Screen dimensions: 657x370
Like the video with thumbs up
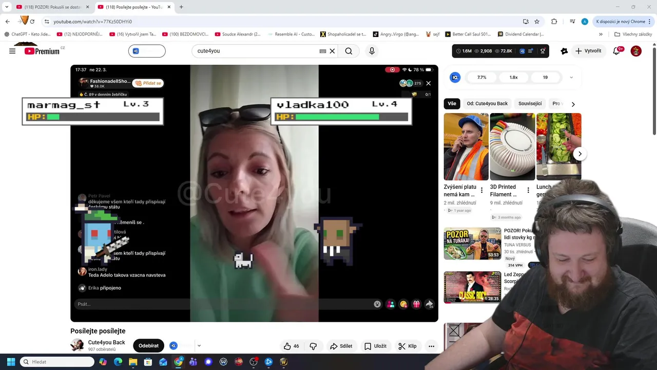[291, 346]
